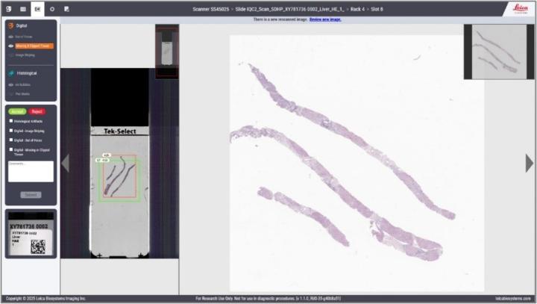Image resolution: width=537 pixels, height=304 pixels.
Task: Click the Review new image link
Action: click(x=325, y=19)
